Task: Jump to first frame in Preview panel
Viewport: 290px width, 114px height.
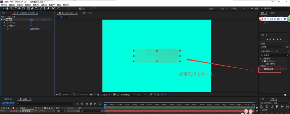Action: [267, 39]
